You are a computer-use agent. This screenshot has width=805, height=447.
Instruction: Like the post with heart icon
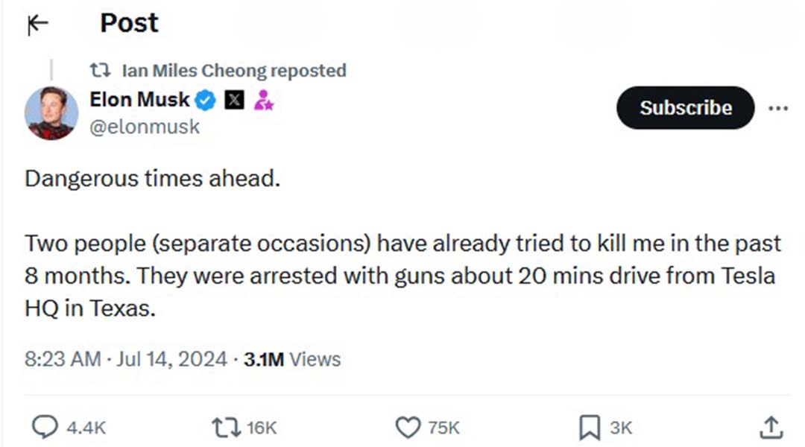(x=408, y=428)
